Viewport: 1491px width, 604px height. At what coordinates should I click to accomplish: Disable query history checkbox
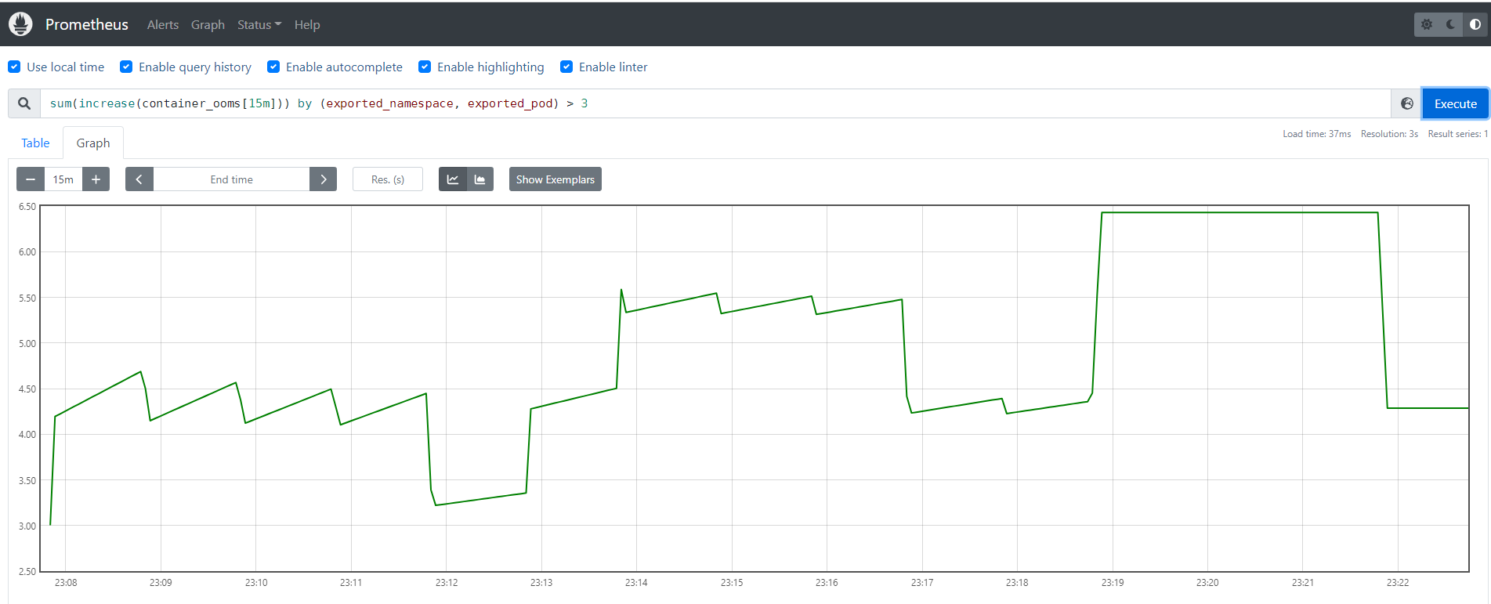pos(126,67)
